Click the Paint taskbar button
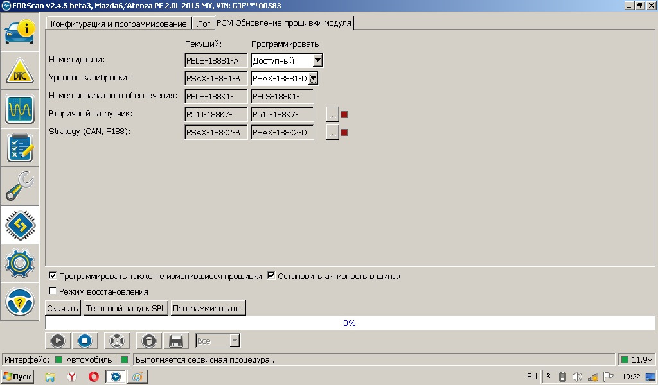Viewport: 658px width, 385px height. 138,377
